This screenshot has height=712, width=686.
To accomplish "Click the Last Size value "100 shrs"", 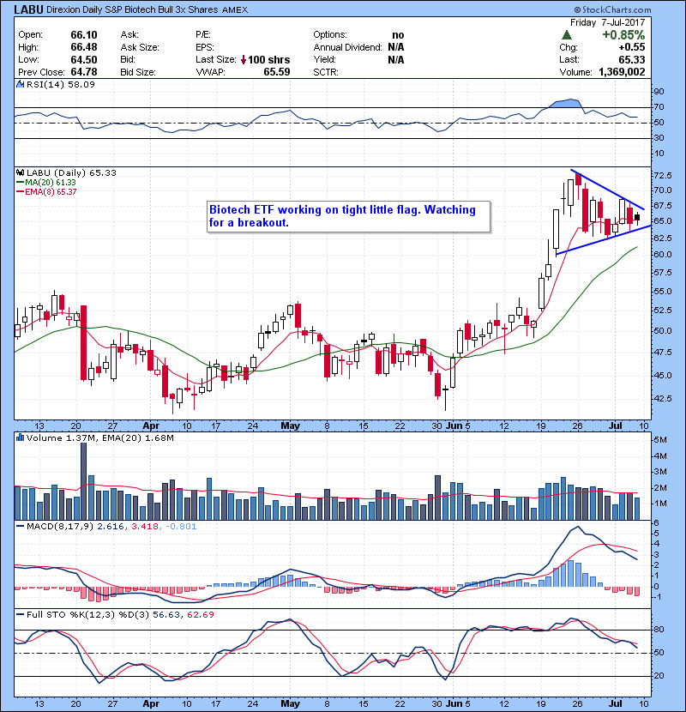I will 268,59.
